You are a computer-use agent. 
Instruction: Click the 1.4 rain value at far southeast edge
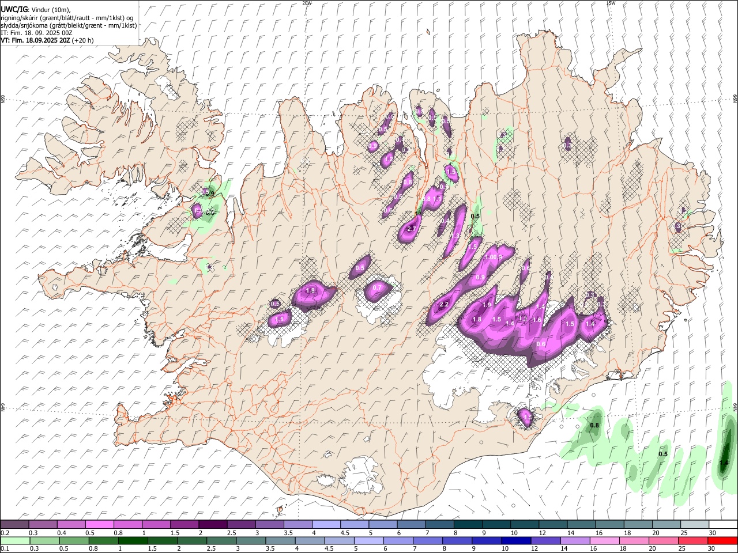click(x=725, y=463)
